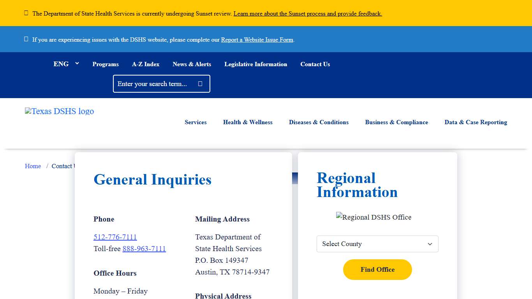Click the search term input field
532x299 pixels.
(x=154, y=84)
